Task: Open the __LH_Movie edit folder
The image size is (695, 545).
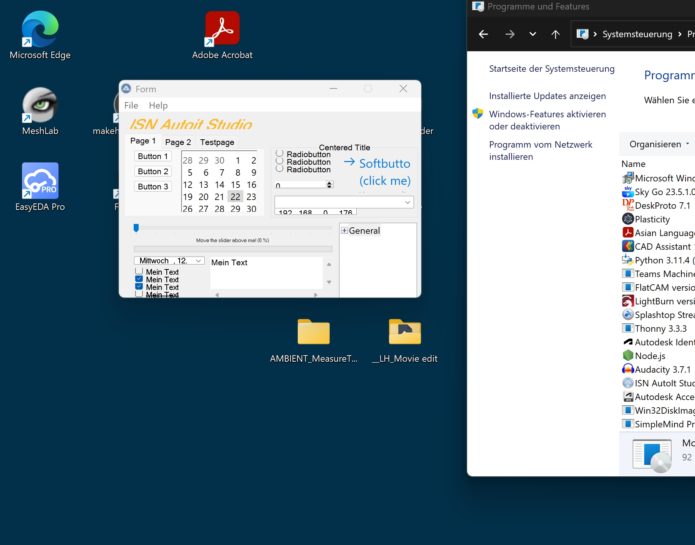Action: pyautogui.click(x=404, y=332)
